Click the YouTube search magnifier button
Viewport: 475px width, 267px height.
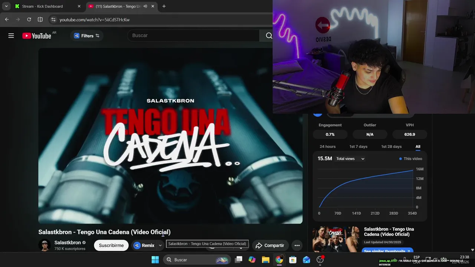click(269, 36)
